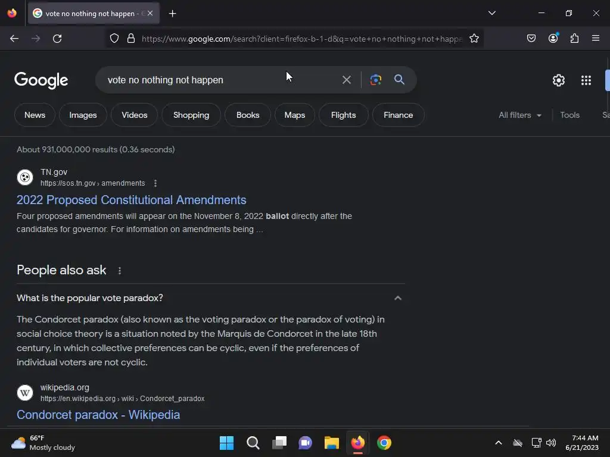Launch Google Chrome from taskbar
The height and width of the screenshot is (457, 610).
click(x=384, y=443)
